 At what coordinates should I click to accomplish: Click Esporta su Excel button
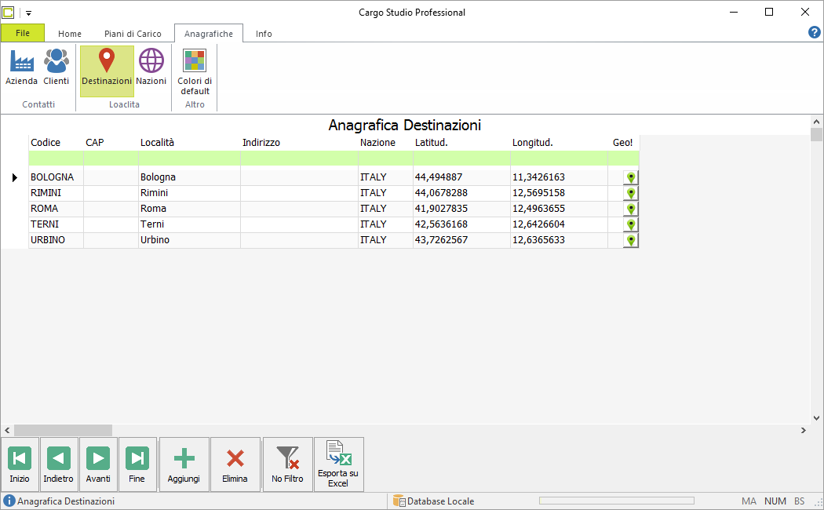point(338,464)
